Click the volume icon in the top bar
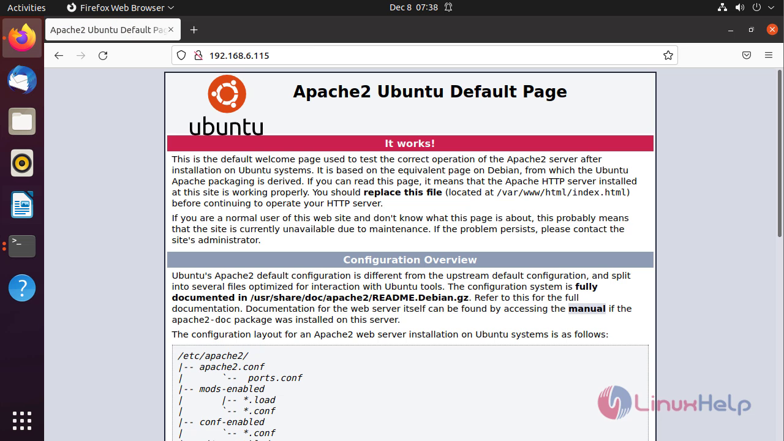 [740, 7]
